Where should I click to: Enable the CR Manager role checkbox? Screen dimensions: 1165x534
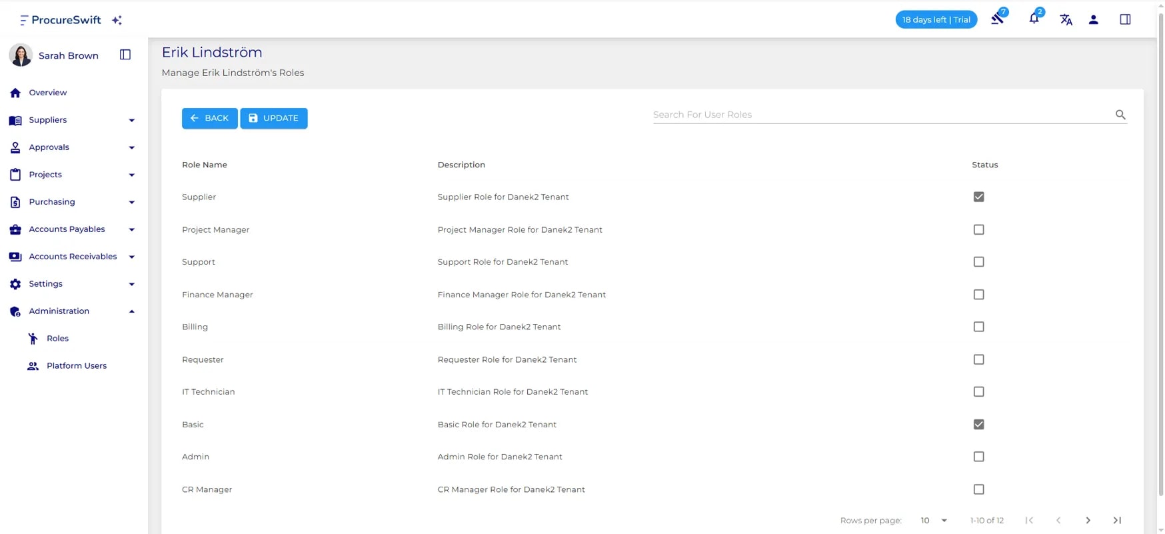coord(978,489)
